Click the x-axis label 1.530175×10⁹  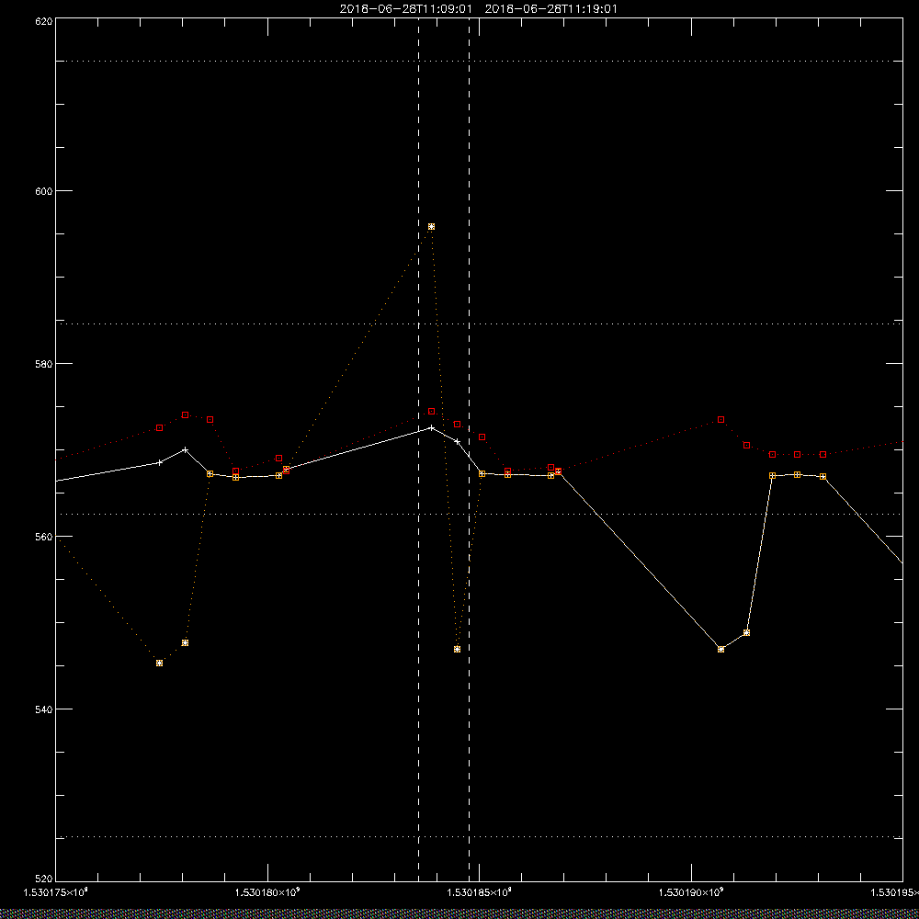click(56, 892)
